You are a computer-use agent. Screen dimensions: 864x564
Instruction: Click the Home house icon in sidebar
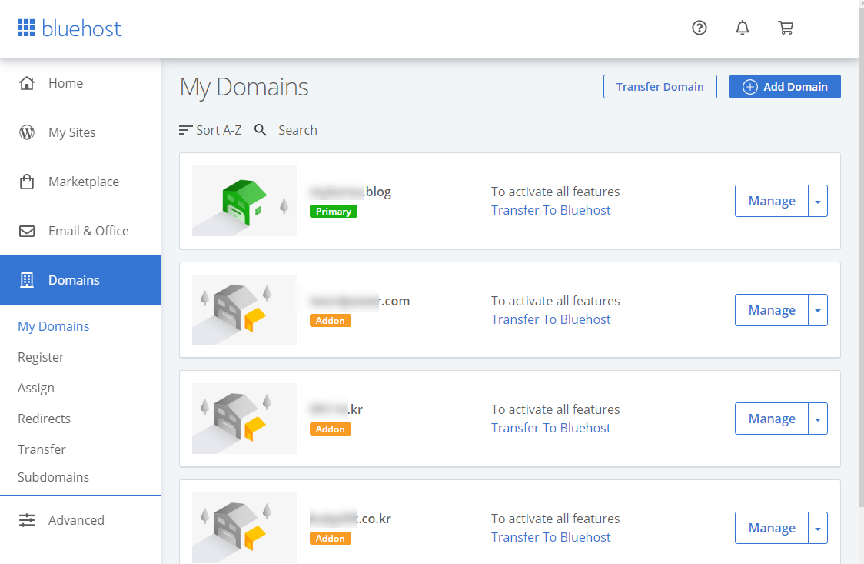(26, 83)
